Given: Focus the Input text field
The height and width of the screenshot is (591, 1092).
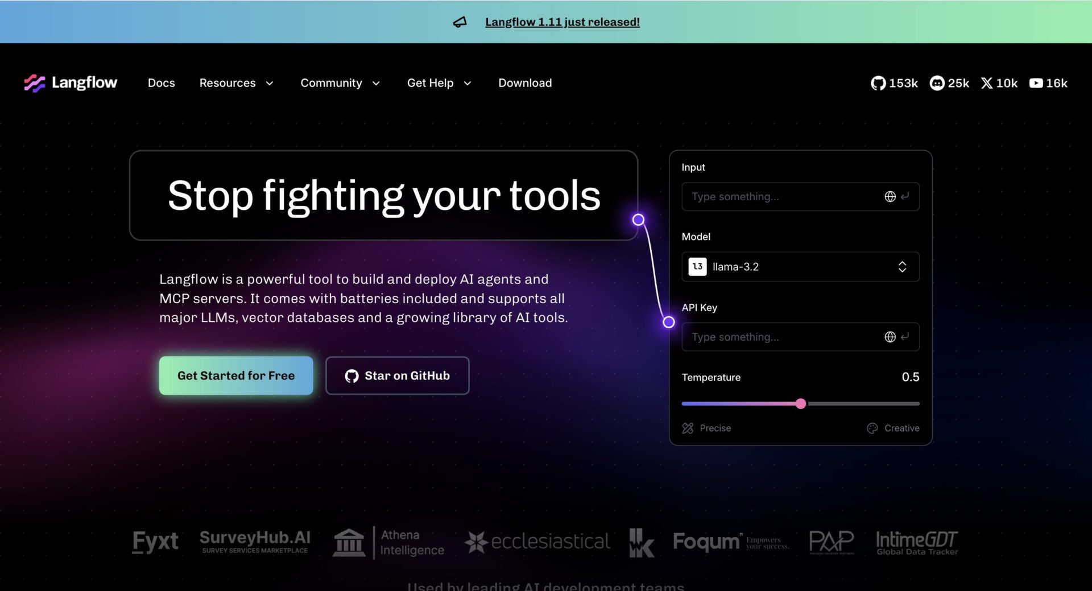Looking at the screenshot, I should tap(800, 197).
